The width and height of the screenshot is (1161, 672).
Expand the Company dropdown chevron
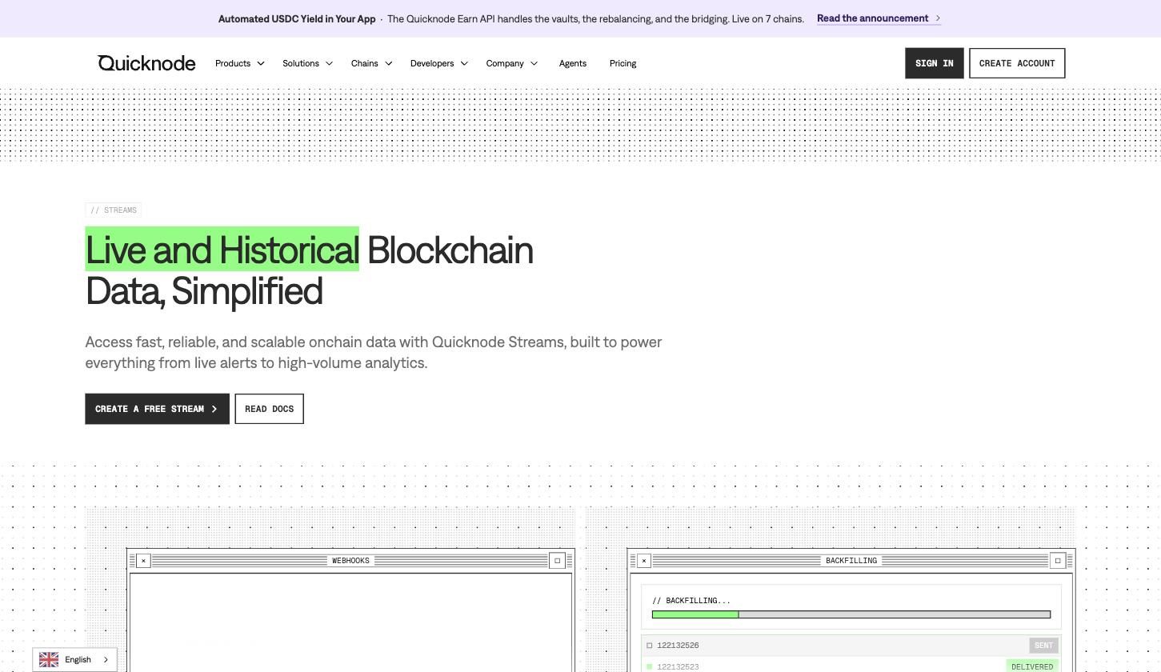534,63
